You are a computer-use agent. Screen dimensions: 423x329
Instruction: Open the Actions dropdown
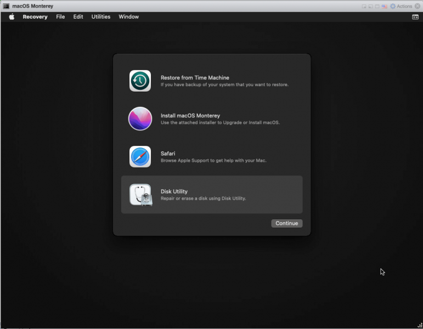pyautogui.click(x=404, y=6)
